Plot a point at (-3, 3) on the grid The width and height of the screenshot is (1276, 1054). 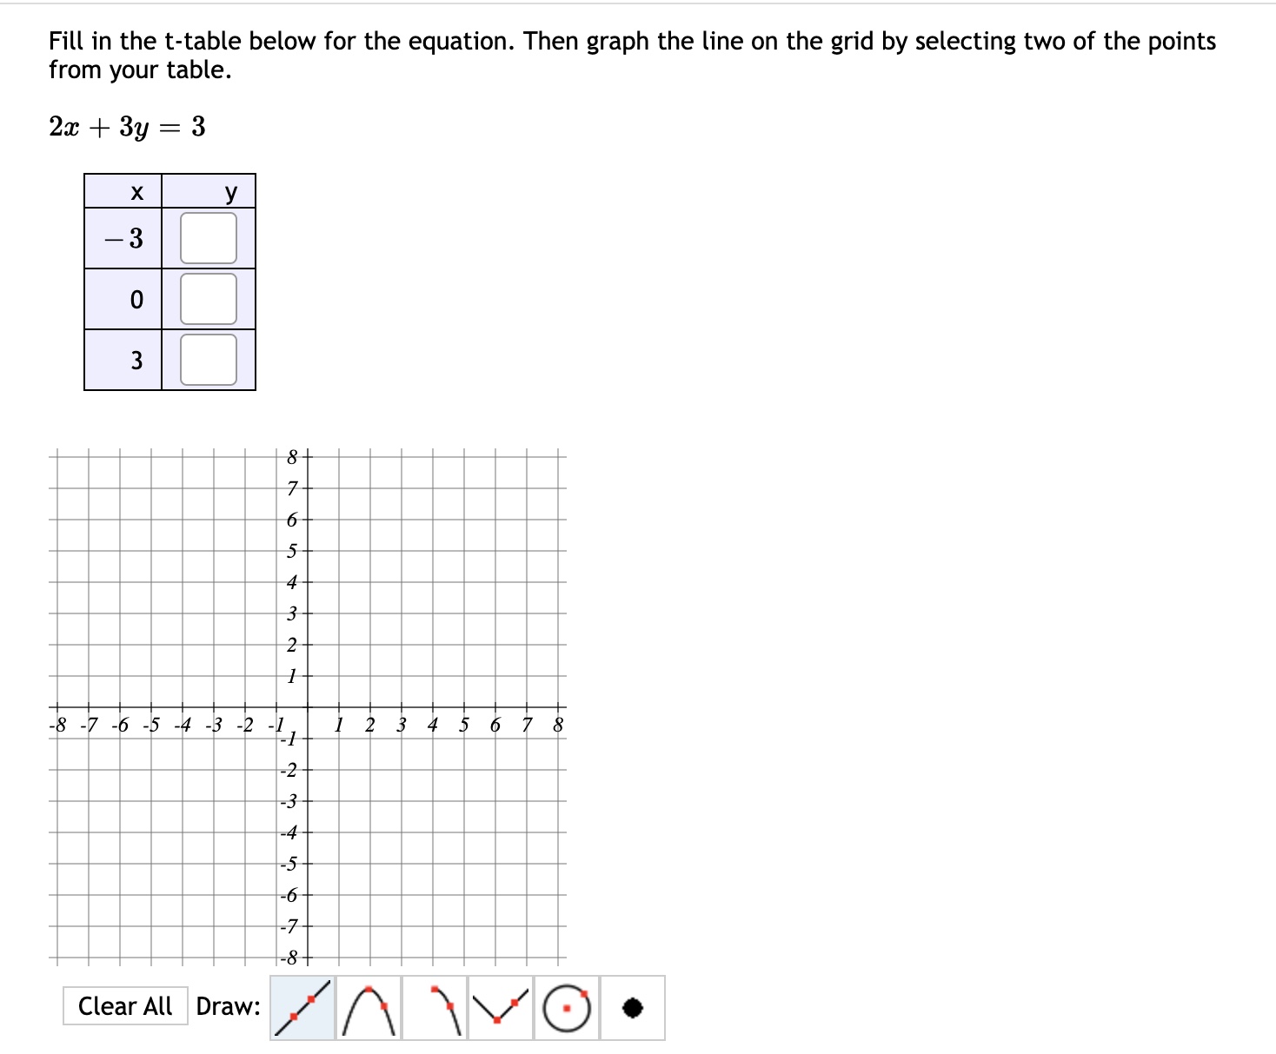pos(215,612)
